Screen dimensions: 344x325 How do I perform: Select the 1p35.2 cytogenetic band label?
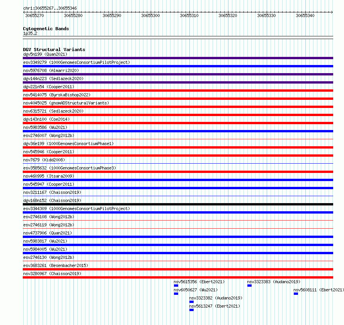pyautogui.click(x=30, y=33)
